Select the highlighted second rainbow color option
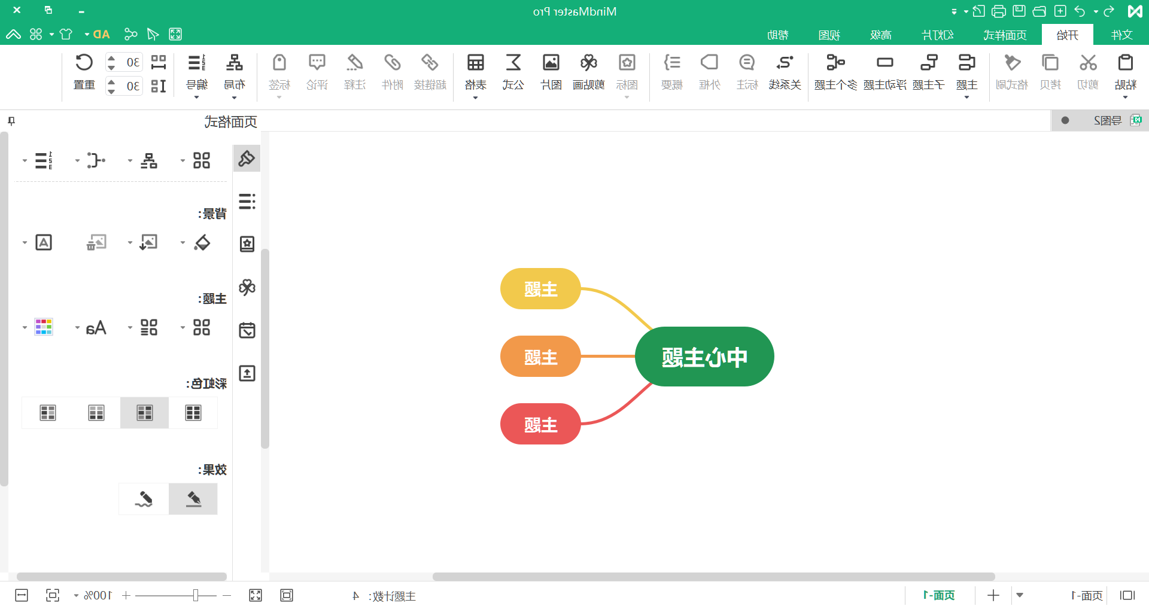The height and width of the screenshot is (609, 1149). point(145,413)
